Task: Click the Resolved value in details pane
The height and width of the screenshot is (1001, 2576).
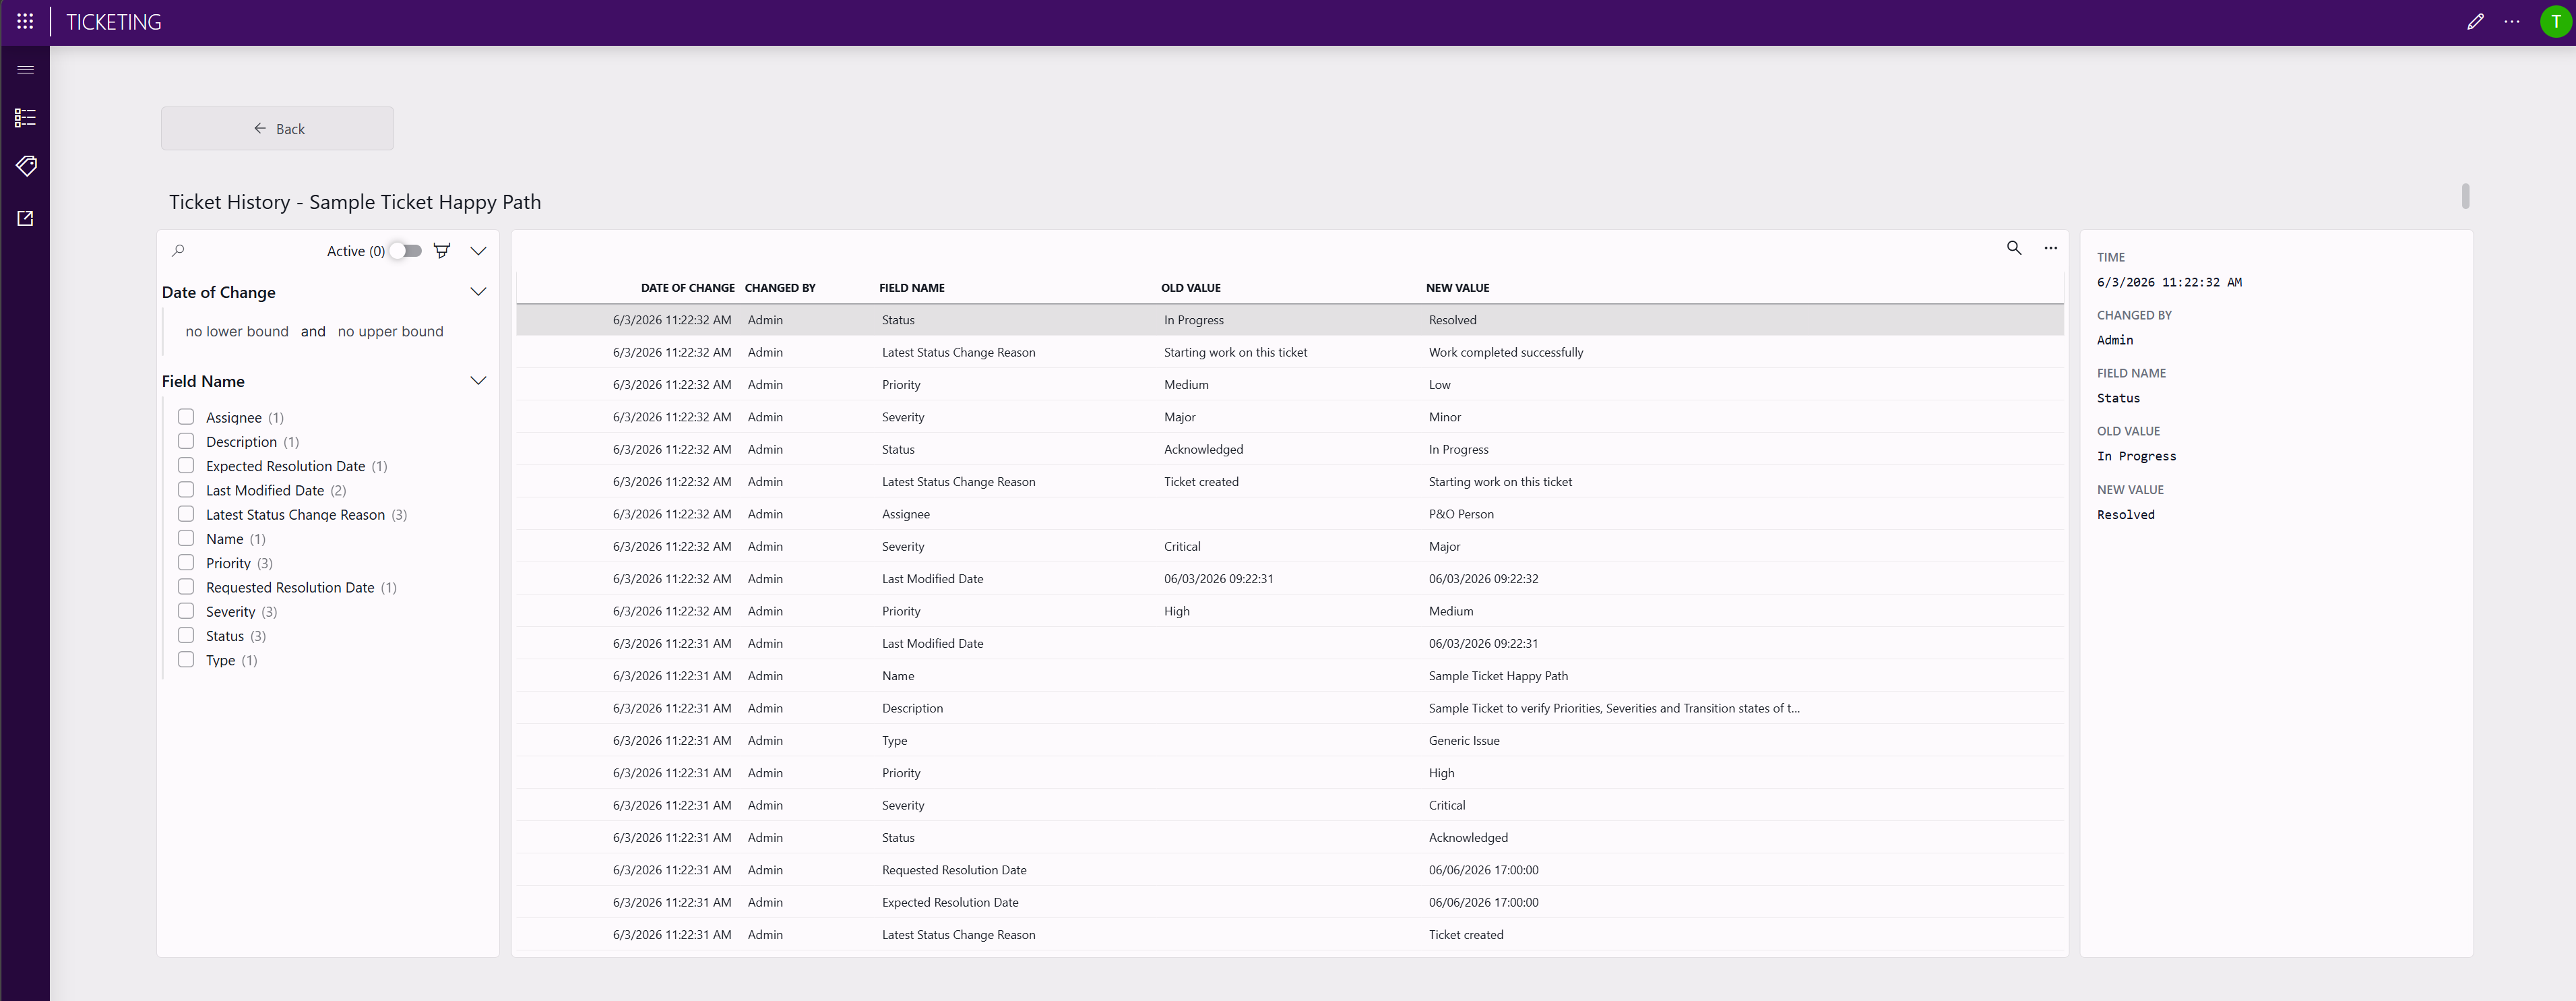Action: coord(2125,515)
